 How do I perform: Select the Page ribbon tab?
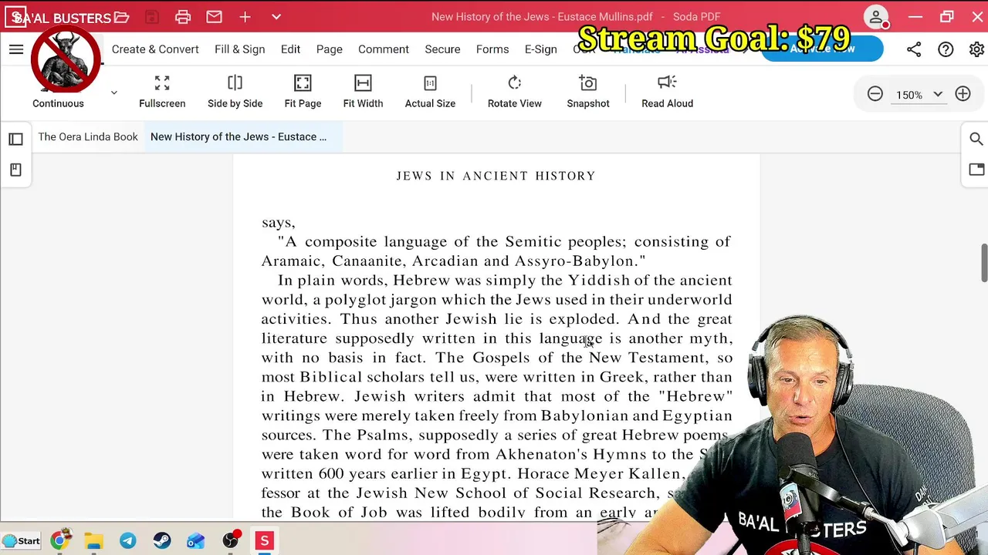tap(329, 49)
